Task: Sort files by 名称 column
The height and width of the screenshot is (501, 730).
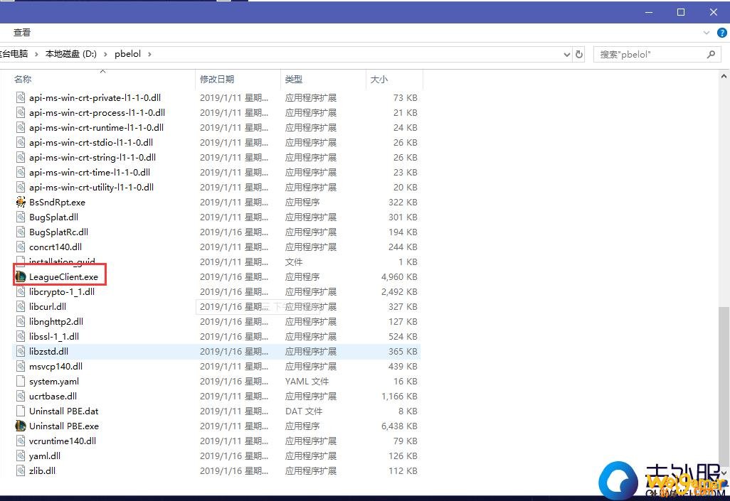Action: (102, 79)
